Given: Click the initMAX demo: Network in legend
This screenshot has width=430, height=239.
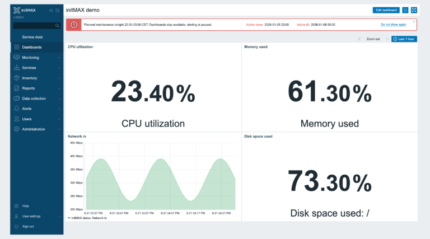Looking at the screenshot, I should click(87, 218).
